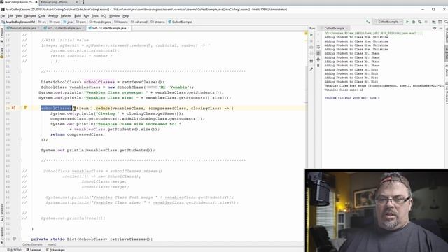Click the Search Everywhere magnifier icon
Screen dimensions: 448x252
point(446,22)
